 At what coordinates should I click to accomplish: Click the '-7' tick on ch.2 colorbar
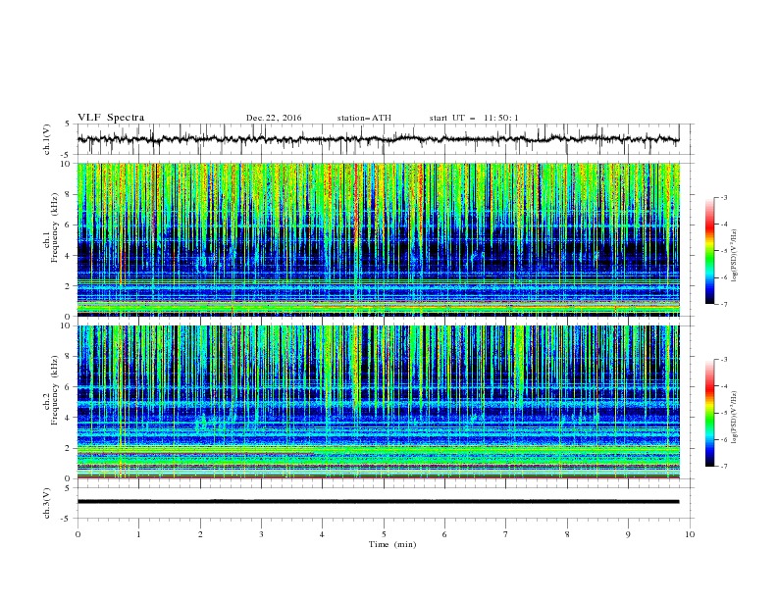click(723, 467)
